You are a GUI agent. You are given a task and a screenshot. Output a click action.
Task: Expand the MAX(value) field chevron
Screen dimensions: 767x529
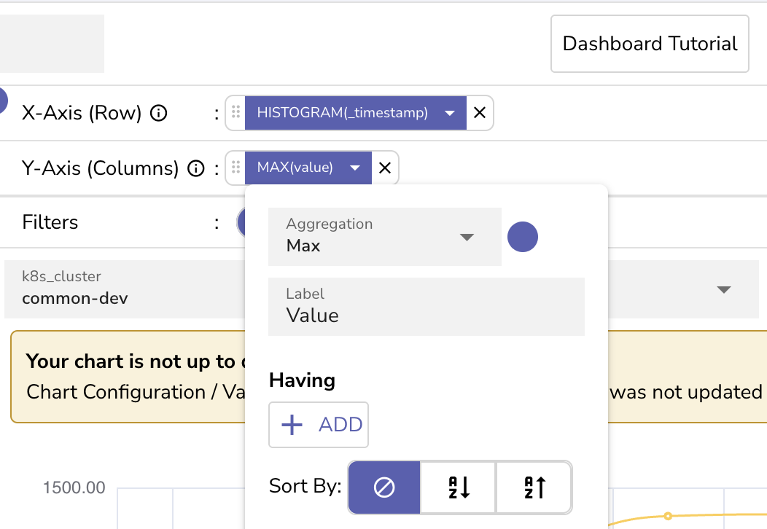(355, 168)
